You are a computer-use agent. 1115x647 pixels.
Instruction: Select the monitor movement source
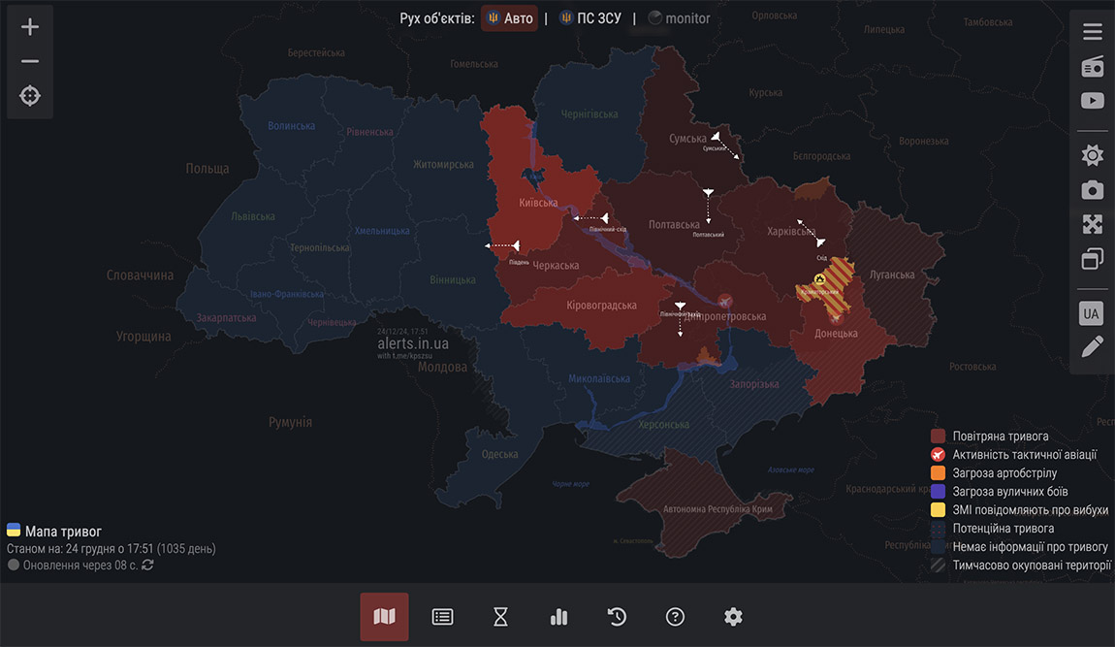(x=679, y=18)
